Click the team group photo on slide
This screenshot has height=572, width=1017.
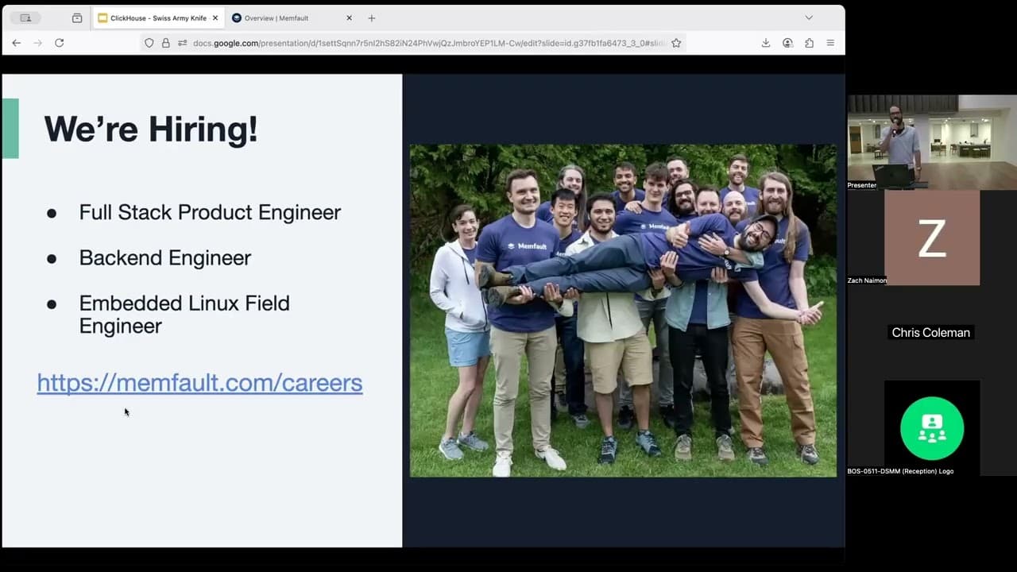pos(623,311)
